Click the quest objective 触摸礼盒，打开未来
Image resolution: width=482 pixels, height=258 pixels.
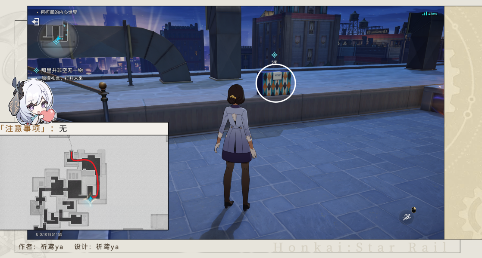tap(62, 78)
